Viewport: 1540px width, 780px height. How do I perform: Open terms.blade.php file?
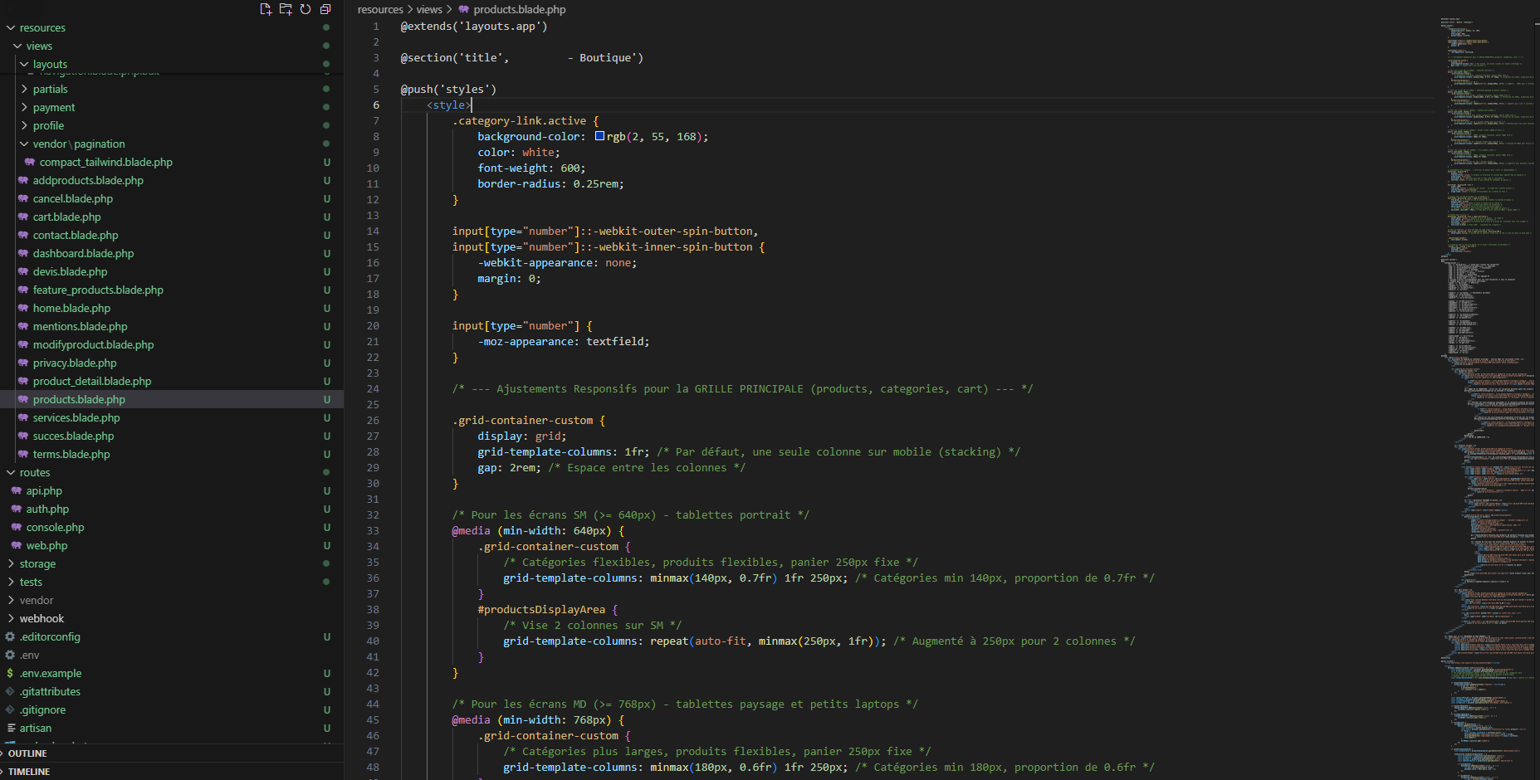pos(171,454)
